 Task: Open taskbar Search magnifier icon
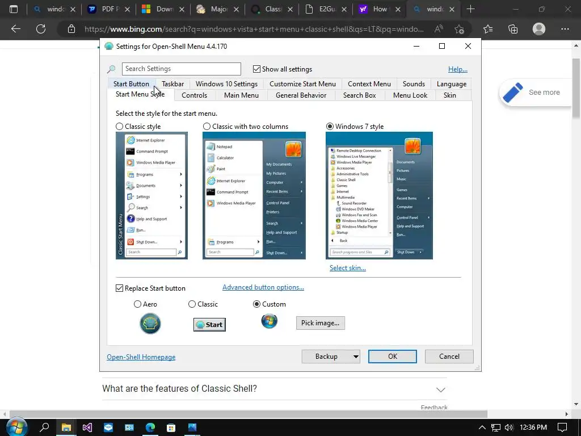pos(44,427)
